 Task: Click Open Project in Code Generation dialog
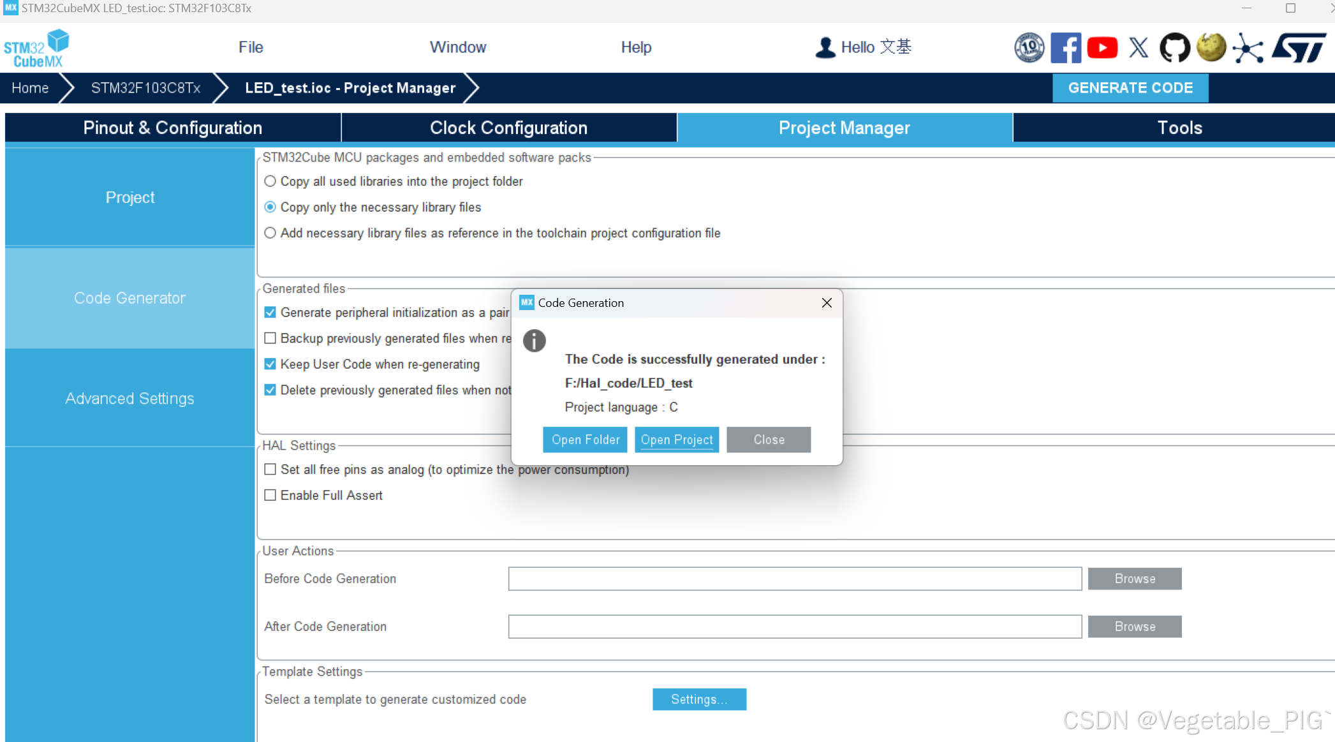[x=676, y=440]
